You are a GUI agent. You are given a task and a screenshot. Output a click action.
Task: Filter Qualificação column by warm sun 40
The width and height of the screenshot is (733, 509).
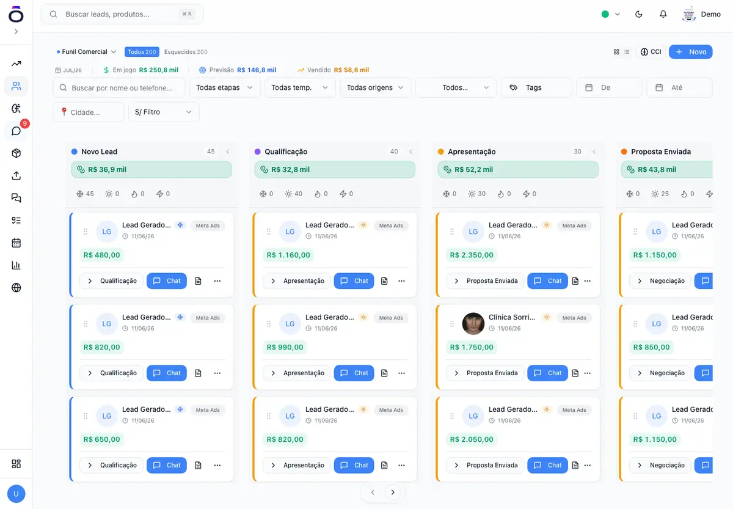pos(294,194)
